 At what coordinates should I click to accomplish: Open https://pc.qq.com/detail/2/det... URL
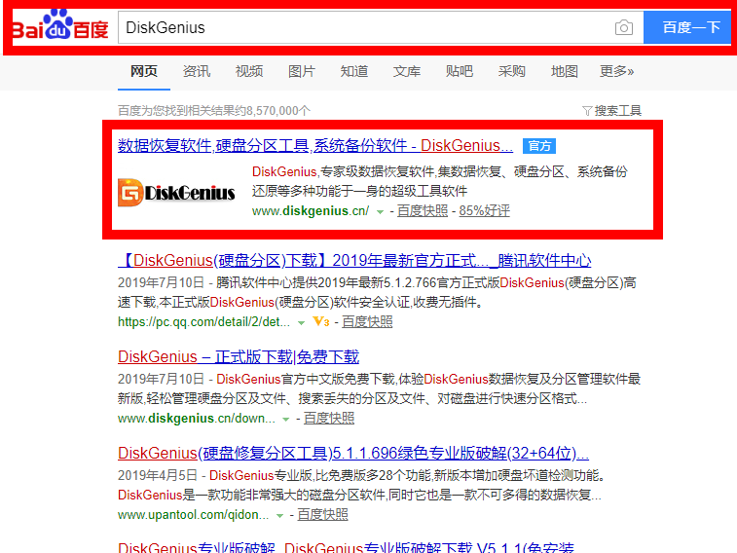(x=203, y=322)
